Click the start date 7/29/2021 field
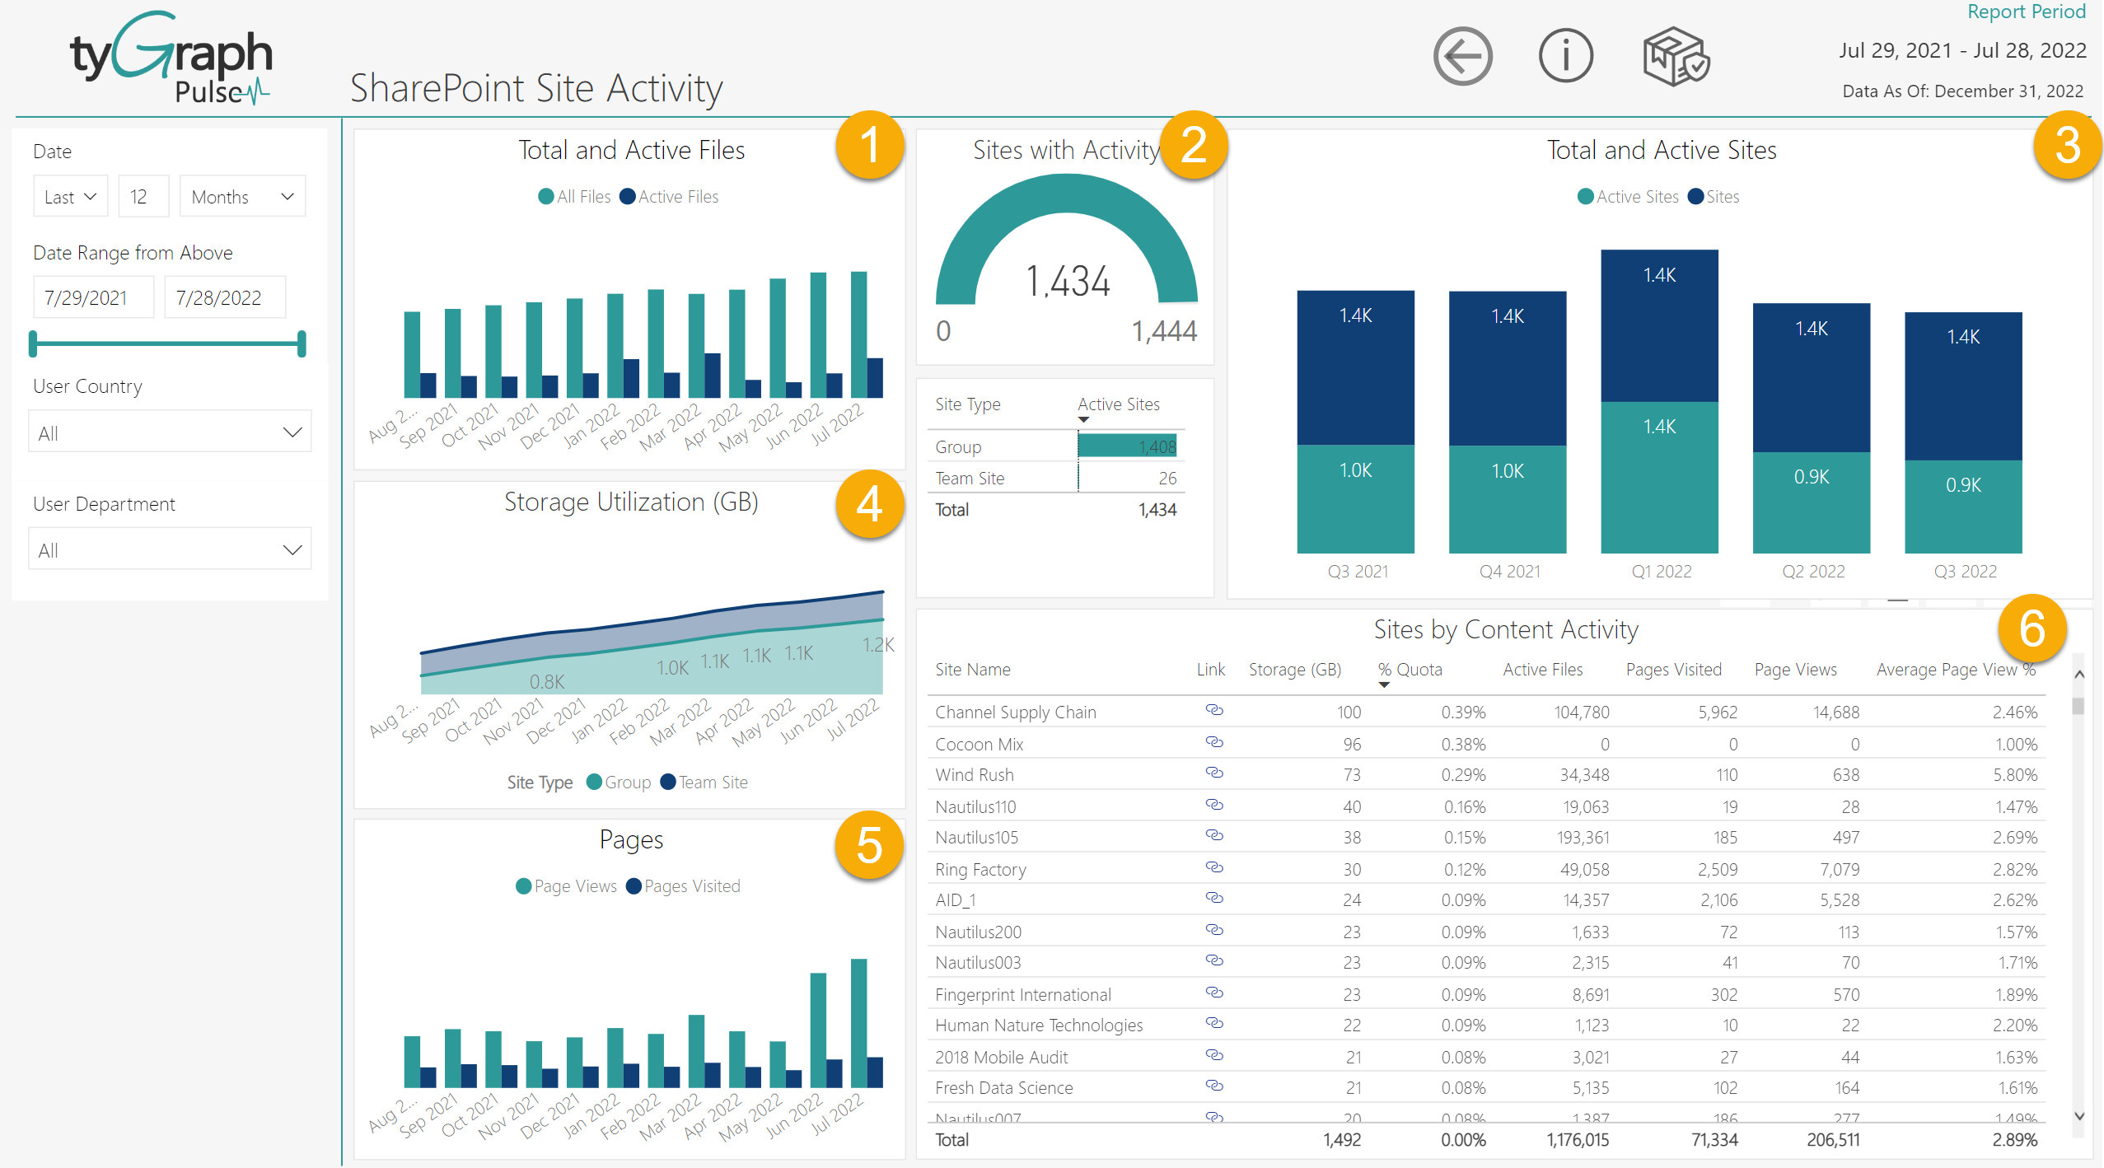2104x1168 pixels. coord(93,298)
